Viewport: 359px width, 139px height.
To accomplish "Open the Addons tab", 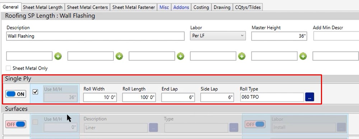I will click(181, 7).
